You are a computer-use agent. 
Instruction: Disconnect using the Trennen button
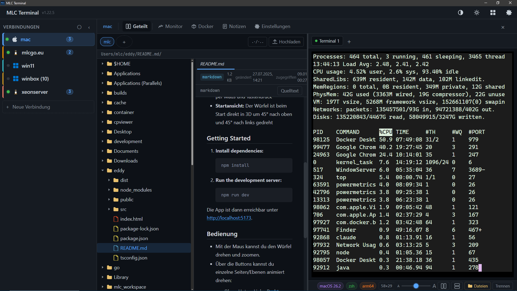[502, 286]
